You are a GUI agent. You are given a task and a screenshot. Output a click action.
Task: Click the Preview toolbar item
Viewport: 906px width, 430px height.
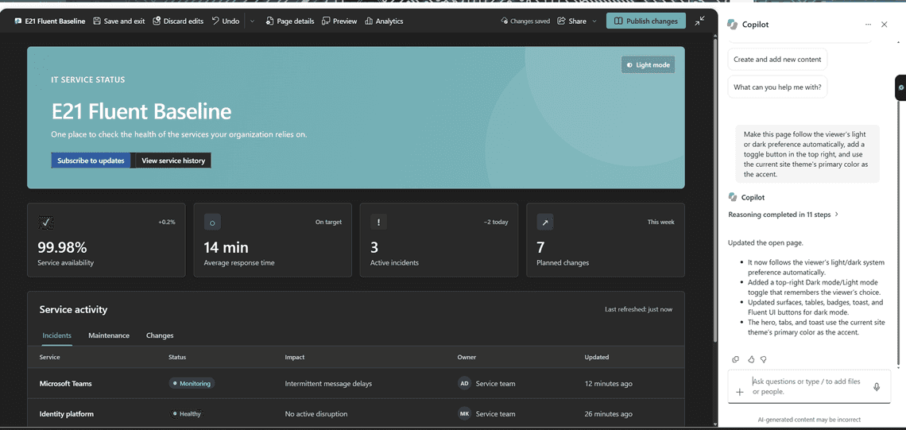click(x=339, y=21)
